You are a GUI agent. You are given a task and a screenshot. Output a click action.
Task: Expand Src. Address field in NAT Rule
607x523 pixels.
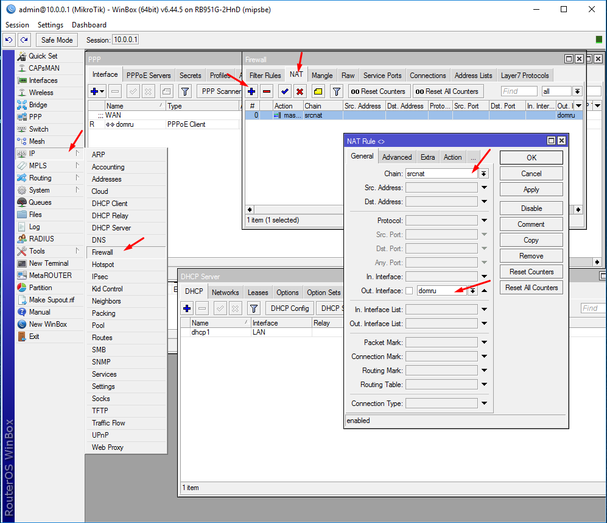point(484,188)
